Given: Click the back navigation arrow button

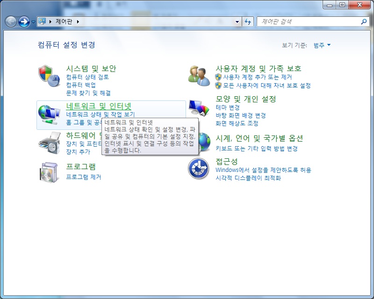Looking at the screenshot, I should (x=11, y=22).
